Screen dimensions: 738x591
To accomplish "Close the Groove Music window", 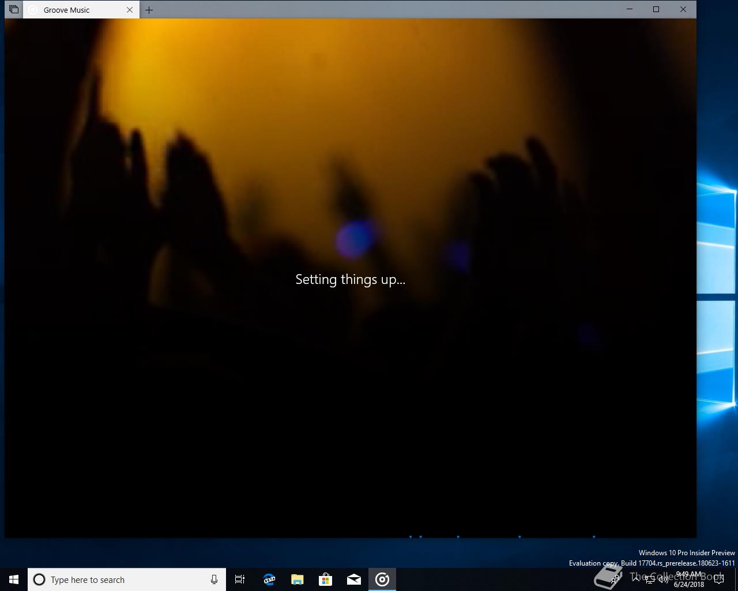I will [683, 9].
